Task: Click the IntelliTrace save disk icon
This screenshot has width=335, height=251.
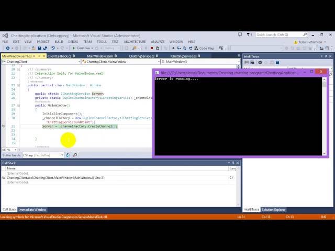Action: (x=277, y=63)
